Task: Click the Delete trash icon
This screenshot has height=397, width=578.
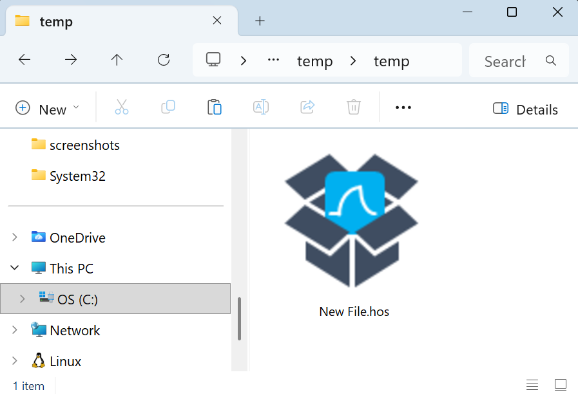Action: coord(354,107)
